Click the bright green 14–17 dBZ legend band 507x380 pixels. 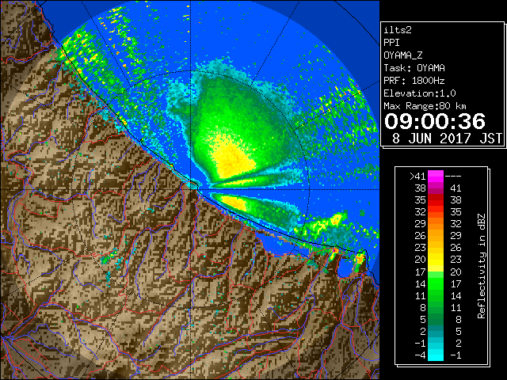point(436,283)
